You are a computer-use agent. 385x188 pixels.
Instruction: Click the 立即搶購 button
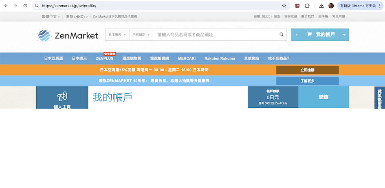pyautogui.click(x=308, y=70)
